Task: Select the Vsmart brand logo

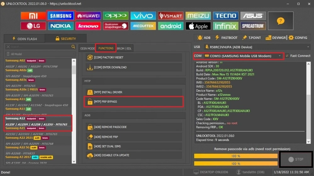Action: coord(171,16)
